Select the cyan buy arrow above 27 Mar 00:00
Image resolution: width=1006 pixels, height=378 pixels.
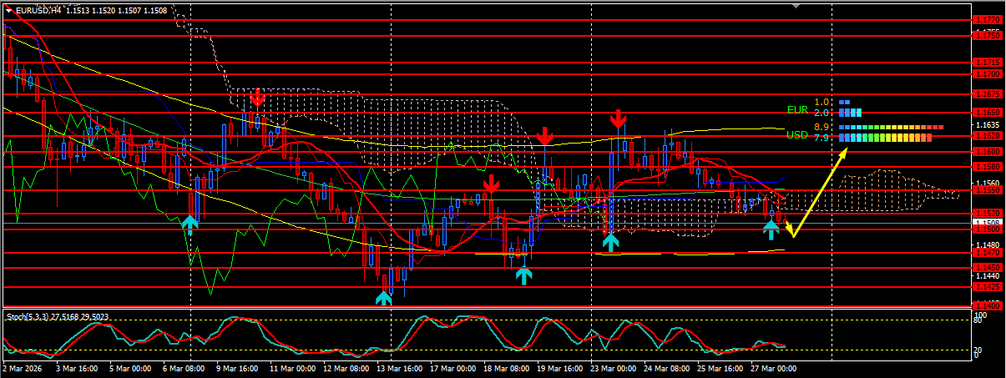772,229
